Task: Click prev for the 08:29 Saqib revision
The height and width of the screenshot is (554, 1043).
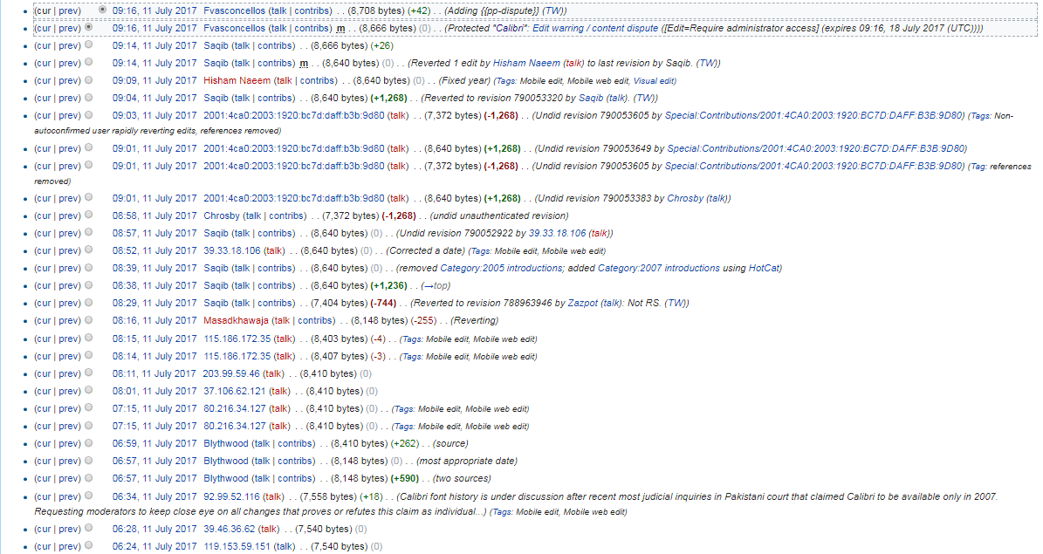Action: coord(69,303)
